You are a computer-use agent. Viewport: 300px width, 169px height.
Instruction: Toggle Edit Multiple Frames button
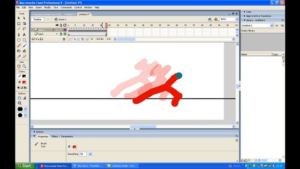(x=82, y=39)
